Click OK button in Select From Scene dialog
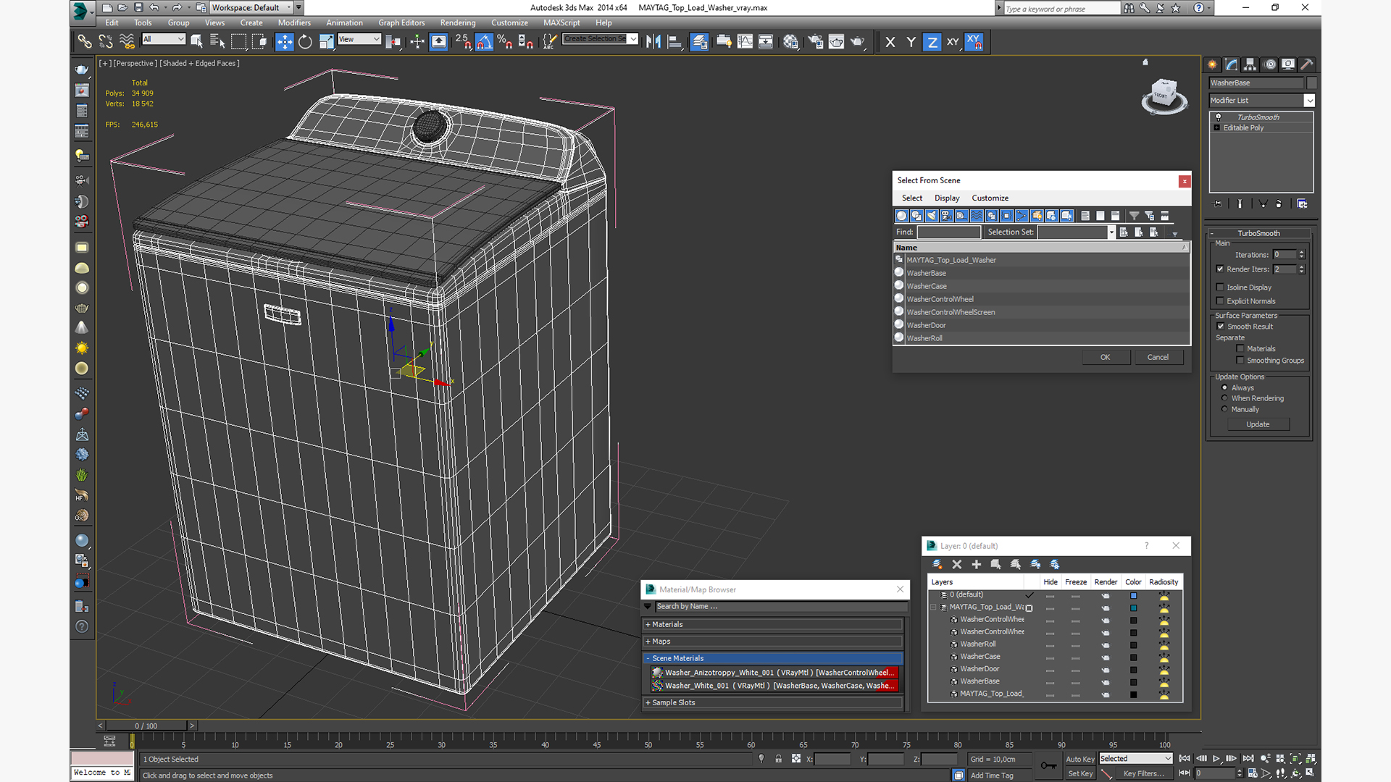This screenshot has width=1391, height=782. [x=1104, y=356]
